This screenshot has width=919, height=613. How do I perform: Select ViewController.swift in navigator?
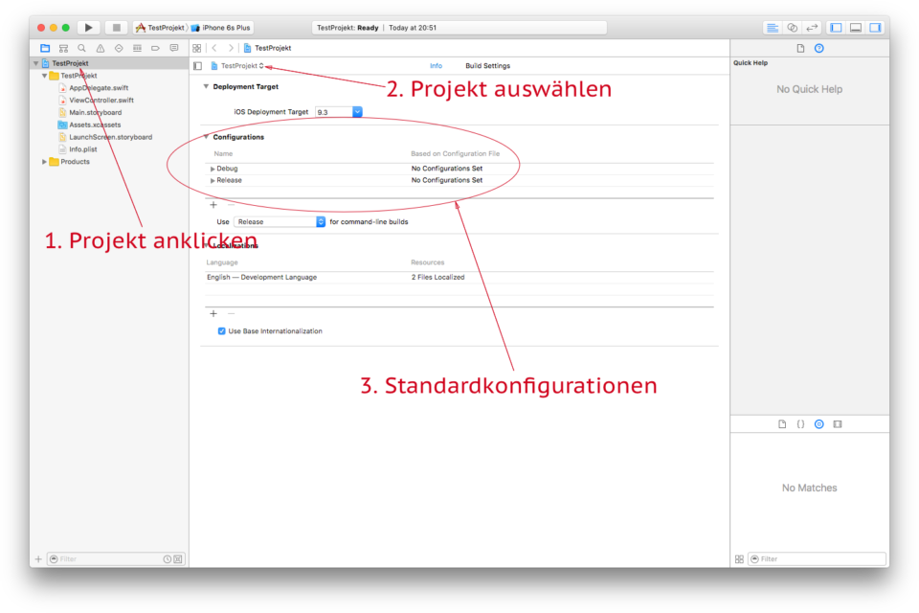101,100
